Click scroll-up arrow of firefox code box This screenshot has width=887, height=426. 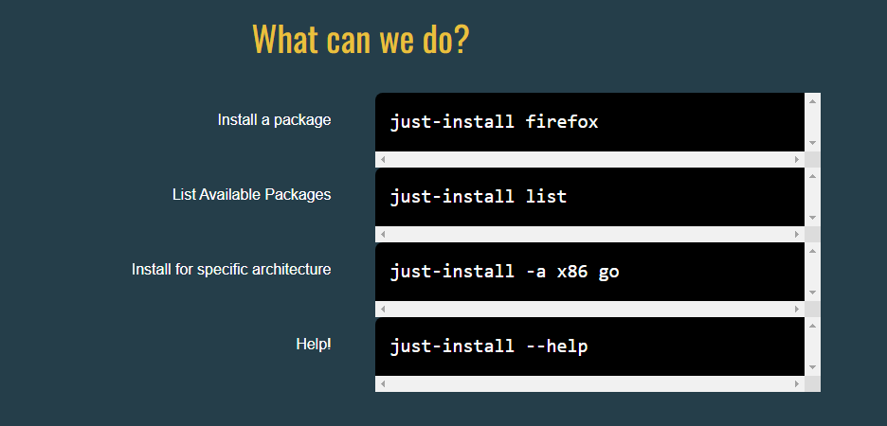[812, 100]
